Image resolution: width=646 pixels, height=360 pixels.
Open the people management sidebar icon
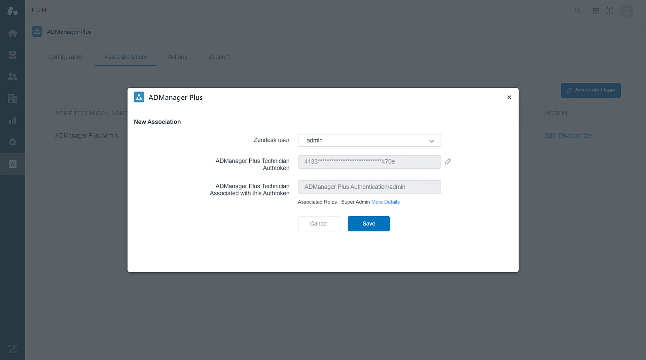(12, 76)
